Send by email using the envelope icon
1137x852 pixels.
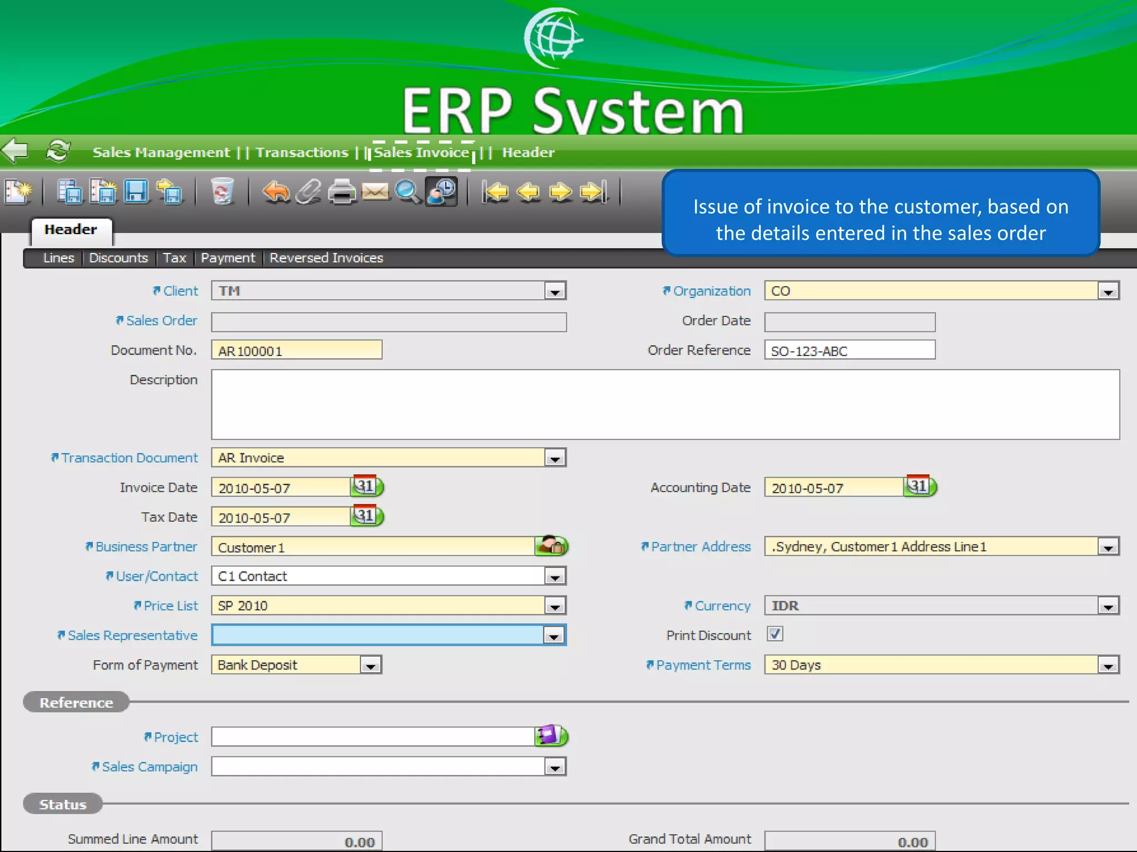point(375,192)
